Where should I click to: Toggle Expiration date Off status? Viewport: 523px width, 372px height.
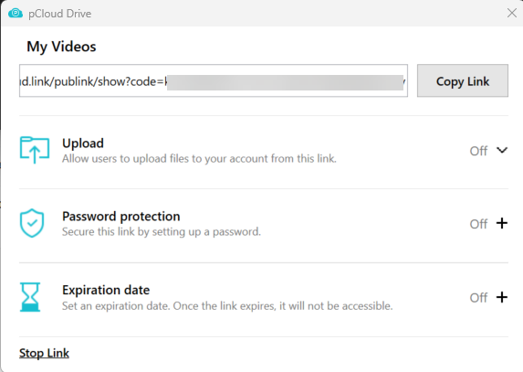click(x=478, y=298)
